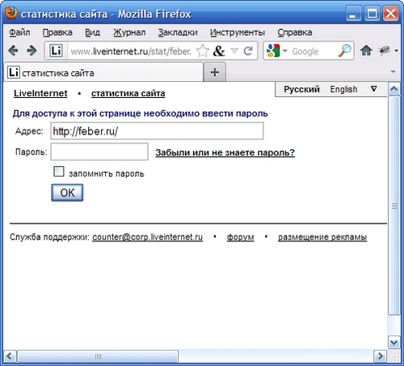
Task: Open the Справка menu
Action: (x=295, y=32)
